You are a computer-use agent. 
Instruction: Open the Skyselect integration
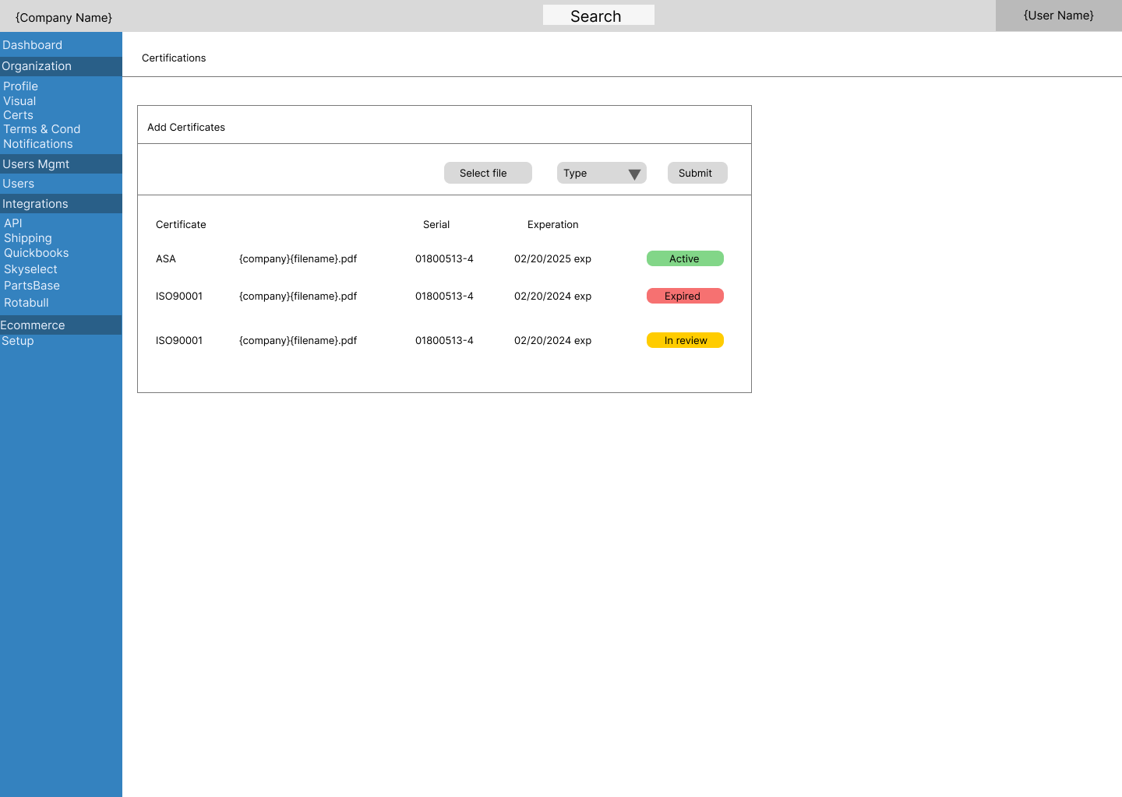(30, 269)
